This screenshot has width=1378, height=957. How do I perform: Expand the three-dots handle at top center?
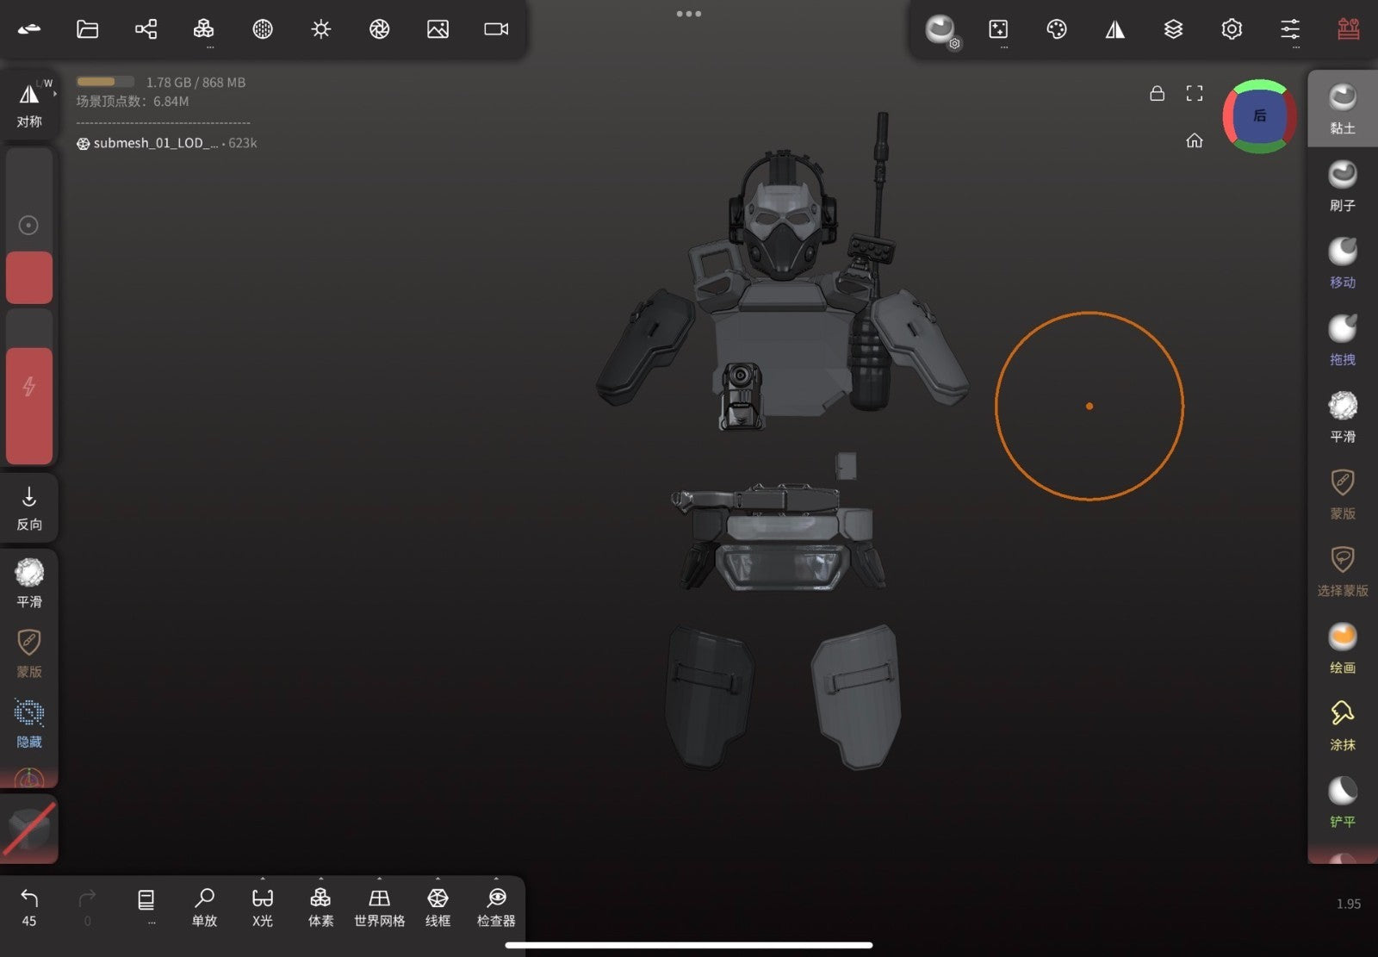[x=688, y=14]
